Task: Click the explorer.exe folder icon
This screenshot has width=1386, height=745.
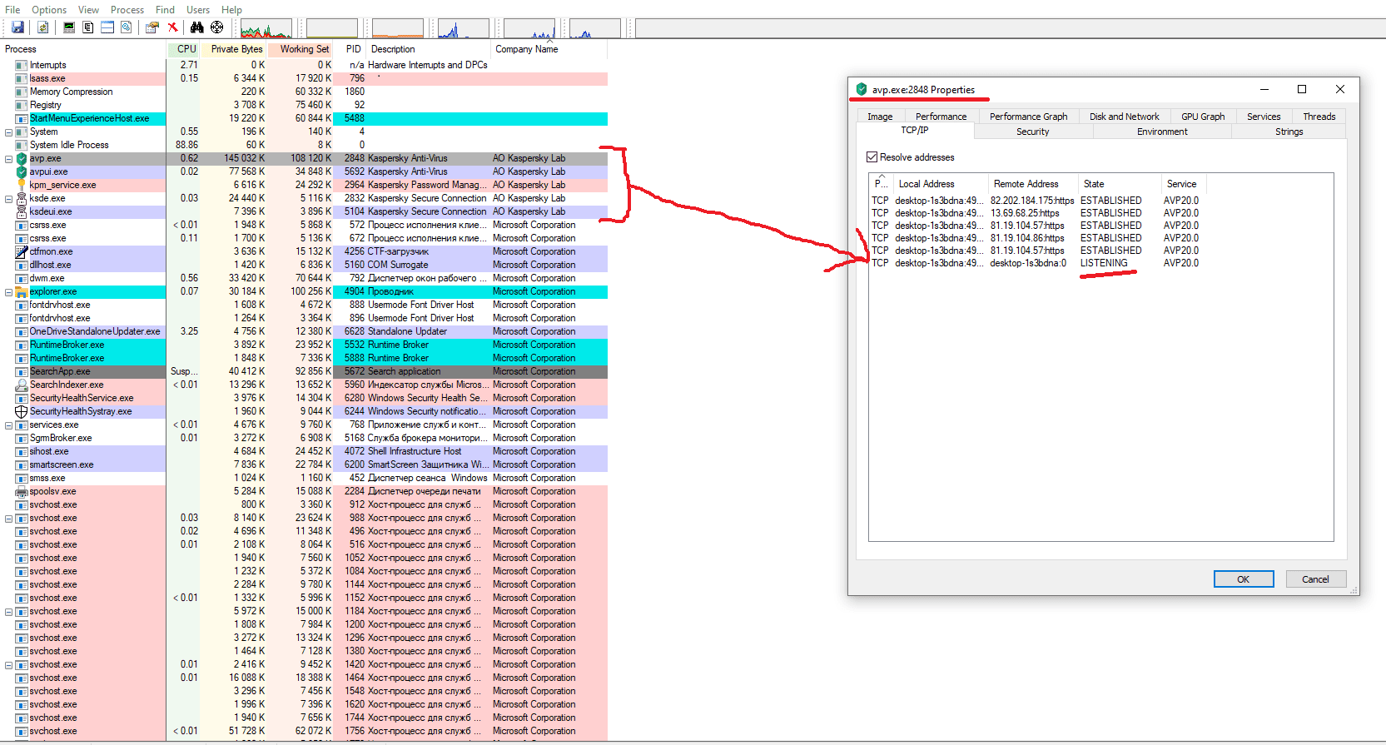Action: [22, 291]
